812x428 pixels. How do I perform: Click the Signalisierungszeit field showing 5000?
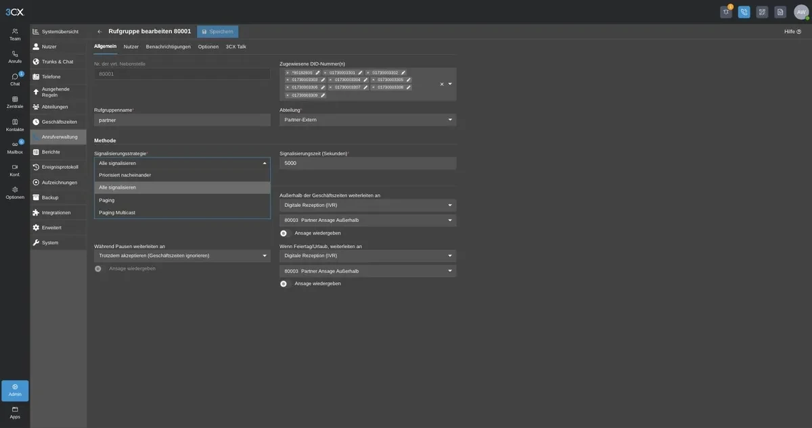(x=368, y=163)
